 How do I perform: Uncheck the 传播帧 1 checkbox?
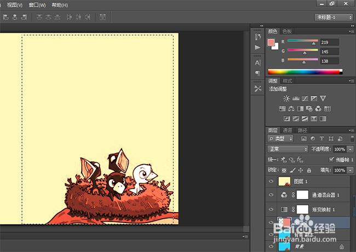click(331, 160)
